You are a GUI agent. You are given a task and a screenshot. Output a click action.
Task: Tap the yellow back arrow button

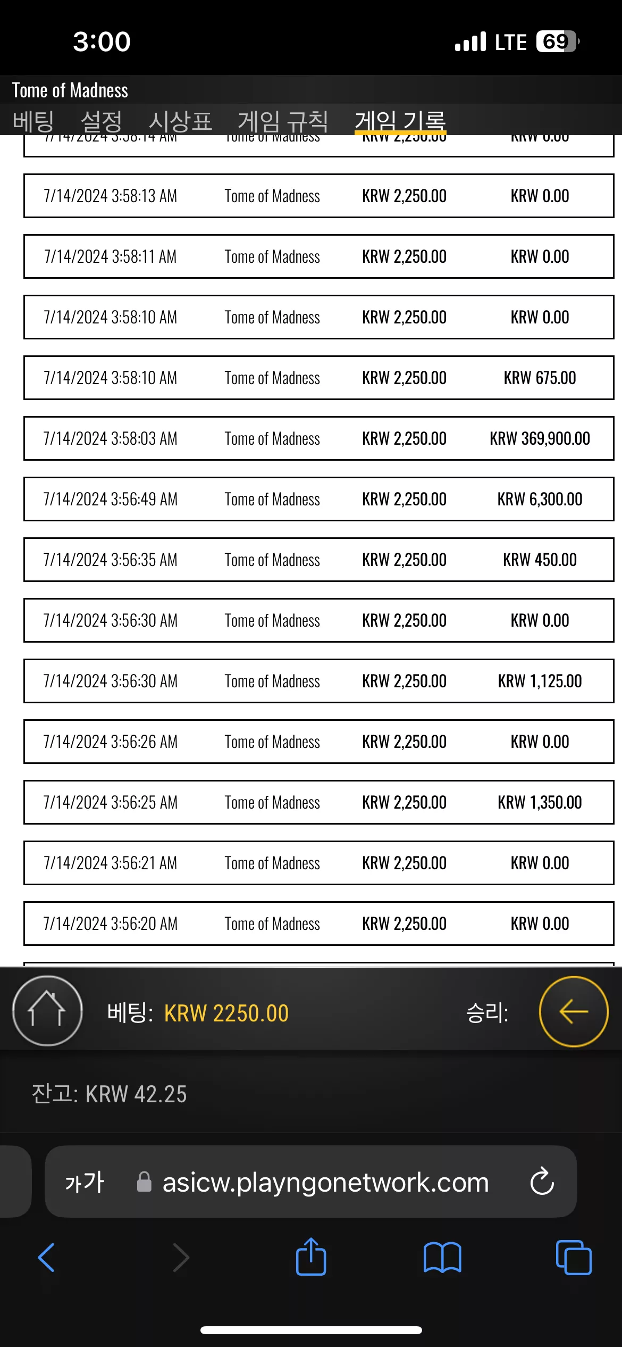coord(574,1011)
